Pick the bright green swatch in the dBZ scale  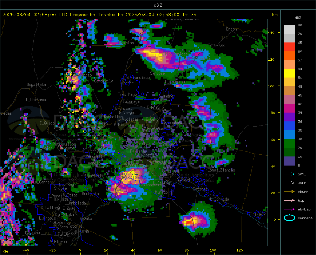pos(289,143)
